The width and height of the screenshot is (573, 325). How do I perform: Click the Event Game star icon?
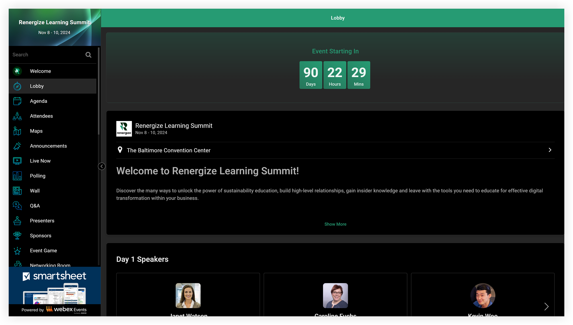(x=17, y=251)
